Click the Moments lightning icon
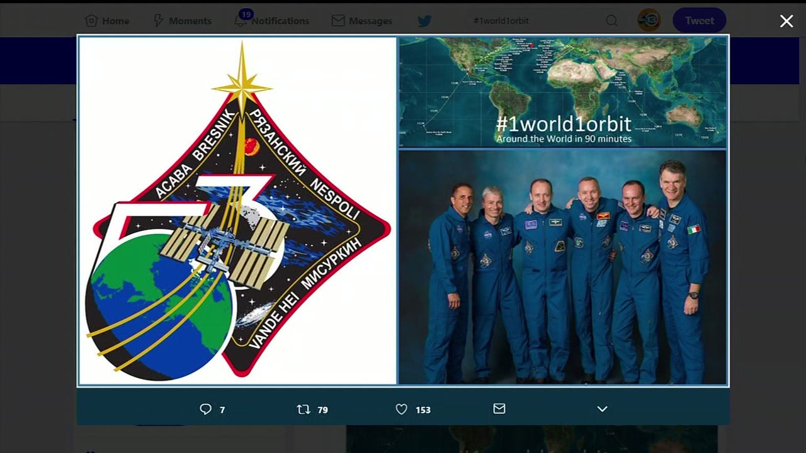 pos(159,21)
